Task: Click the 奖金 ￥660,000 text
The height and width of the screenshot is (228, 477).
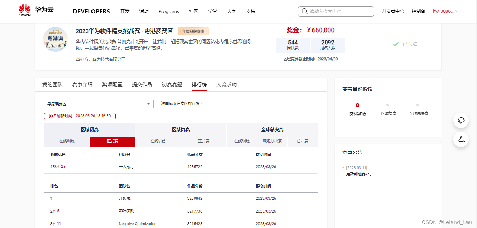Action: coord(310,30)
